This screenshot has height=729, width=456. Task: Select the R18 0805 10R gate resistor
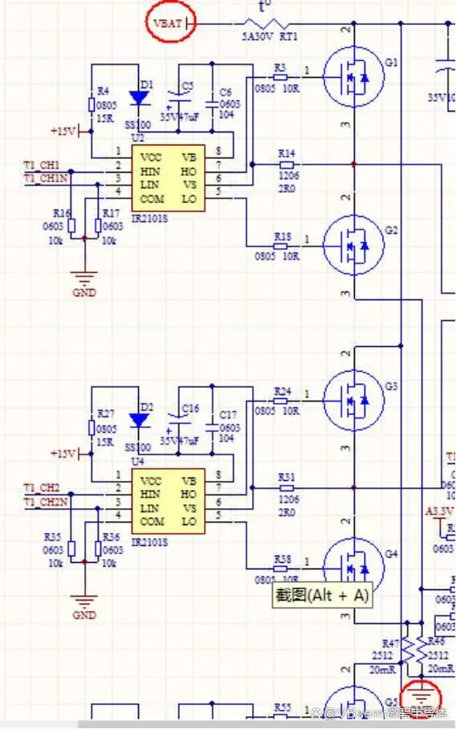pos(281,246)
